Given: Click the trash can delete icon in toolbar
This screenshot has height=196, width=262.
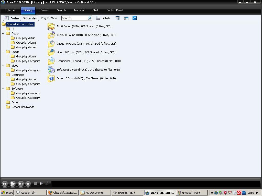Looking at the screenshot, I should coord(117,18).
